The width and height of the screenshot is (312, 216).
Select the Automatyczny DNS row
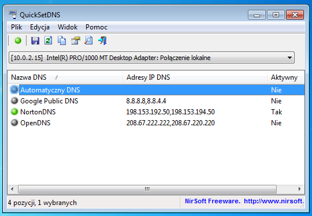(x=156, y=90)
